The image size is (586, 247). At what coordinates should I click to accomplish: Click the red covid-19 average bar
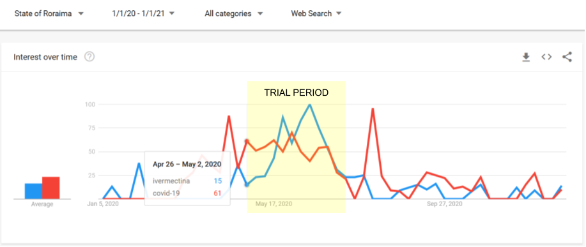pyautogui.click(x=51, y=188)
